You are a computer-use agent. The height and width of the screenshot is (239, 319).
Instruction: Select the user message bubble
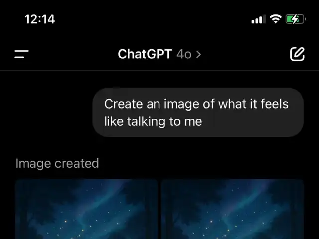coord(198,113)
